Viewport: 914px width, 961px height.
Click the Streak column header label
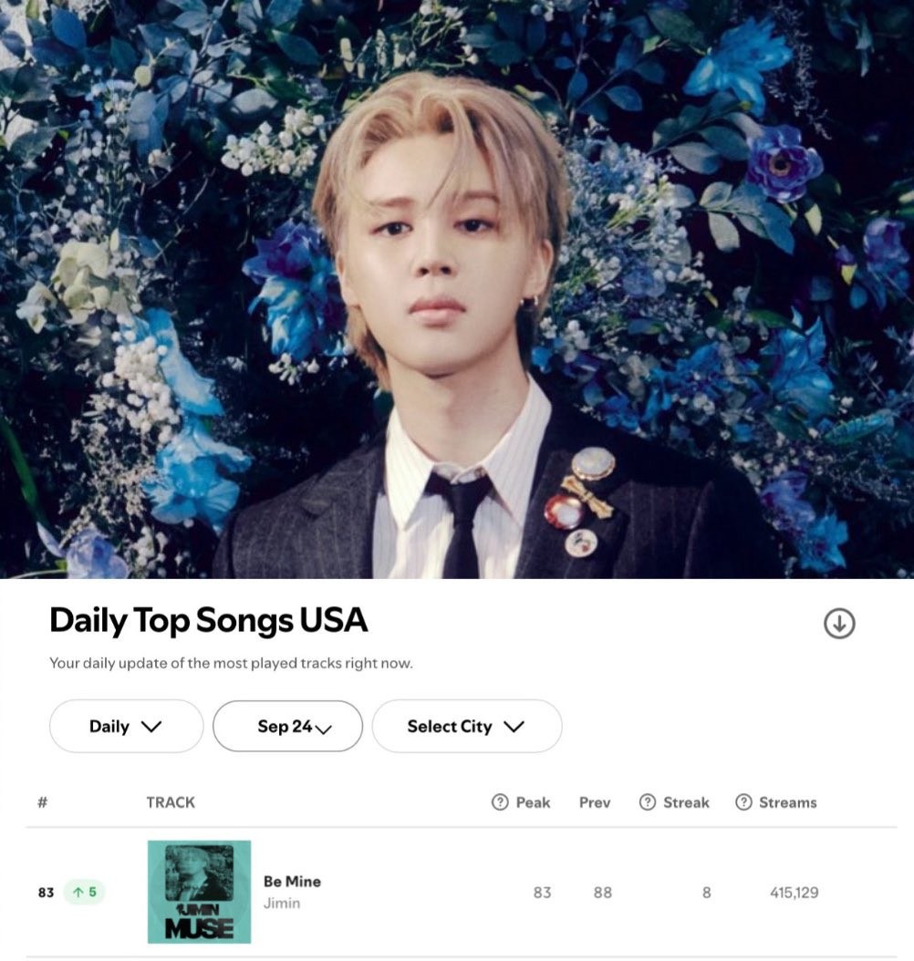[686, 802]
